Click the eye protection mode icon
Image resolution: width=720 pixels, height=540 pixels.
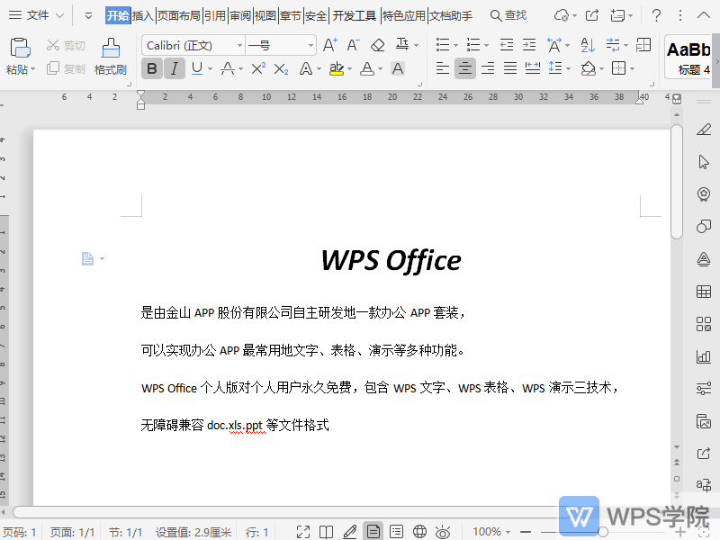pos(442,531)
